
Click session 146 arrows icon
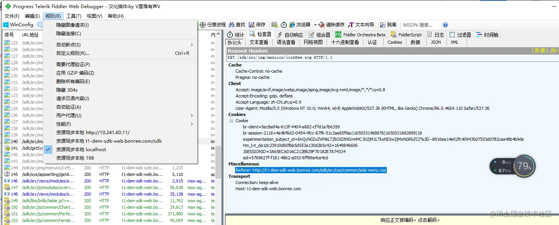(x=7, y=181)
